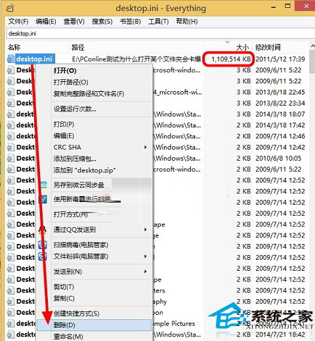Viewport: 315px width, 341px height.
Task: Open the 编辑(E) menu
Action: tap(46, 22)
